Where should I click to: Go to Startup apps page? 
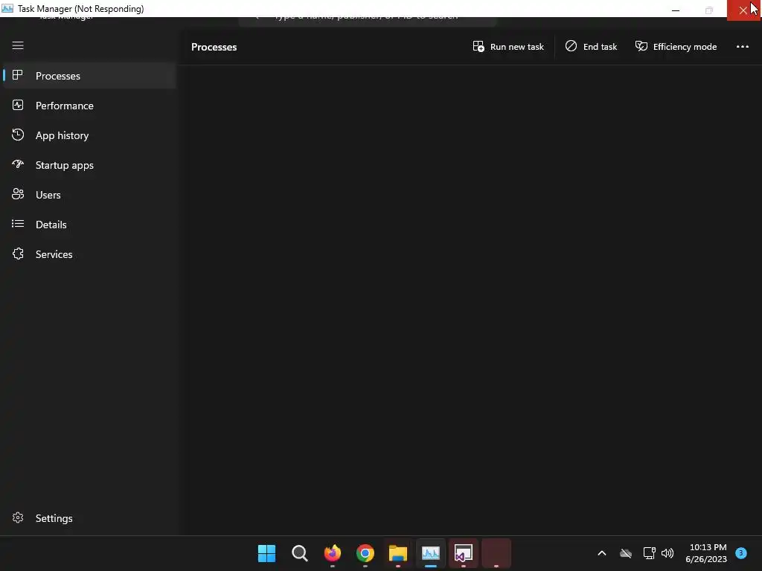coord(89,165)
